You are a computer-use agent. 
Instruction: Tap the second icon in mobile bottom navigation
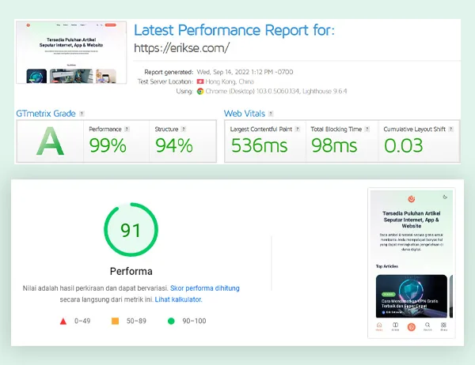click(395, 325)
